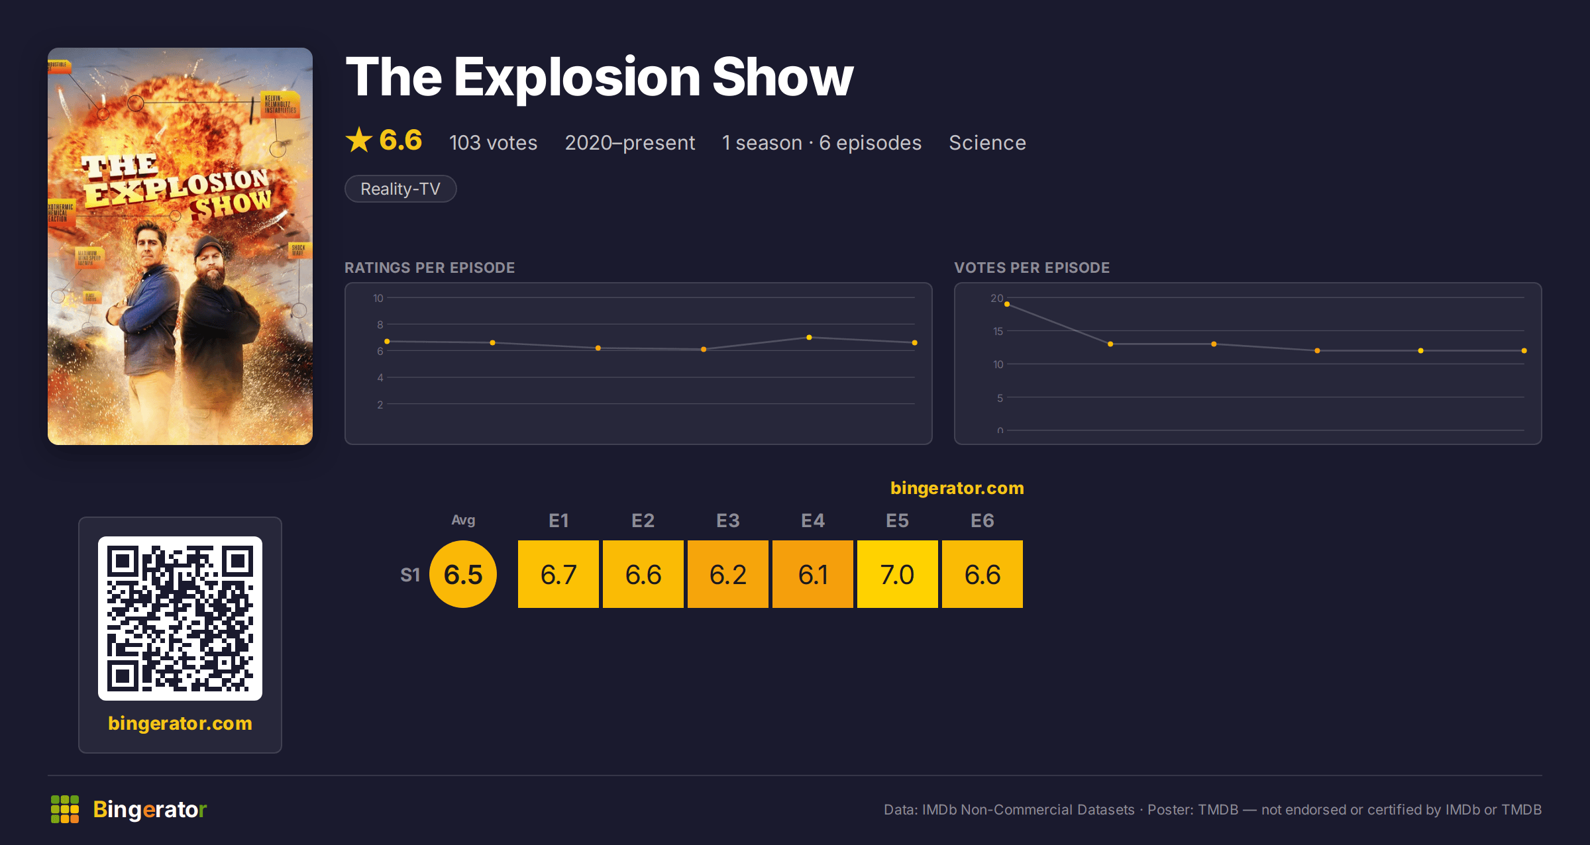The image size is (1590, 845).
Task: Click the QR code image
Action: [180, 619]
